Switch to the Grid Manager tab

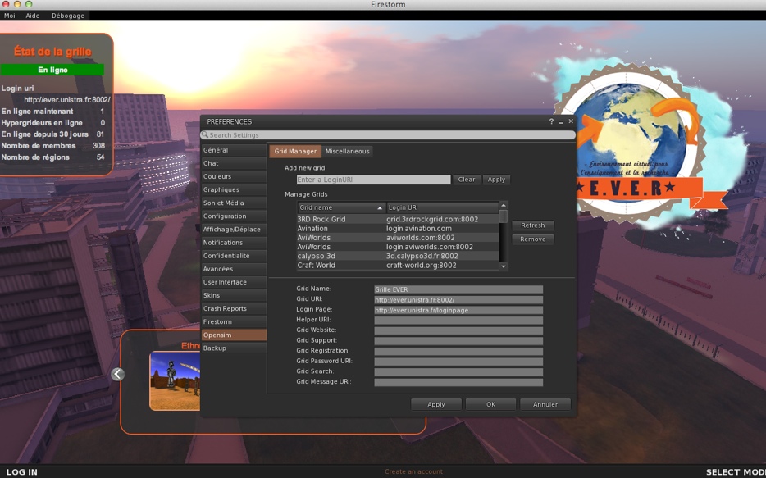coord(295,152)
